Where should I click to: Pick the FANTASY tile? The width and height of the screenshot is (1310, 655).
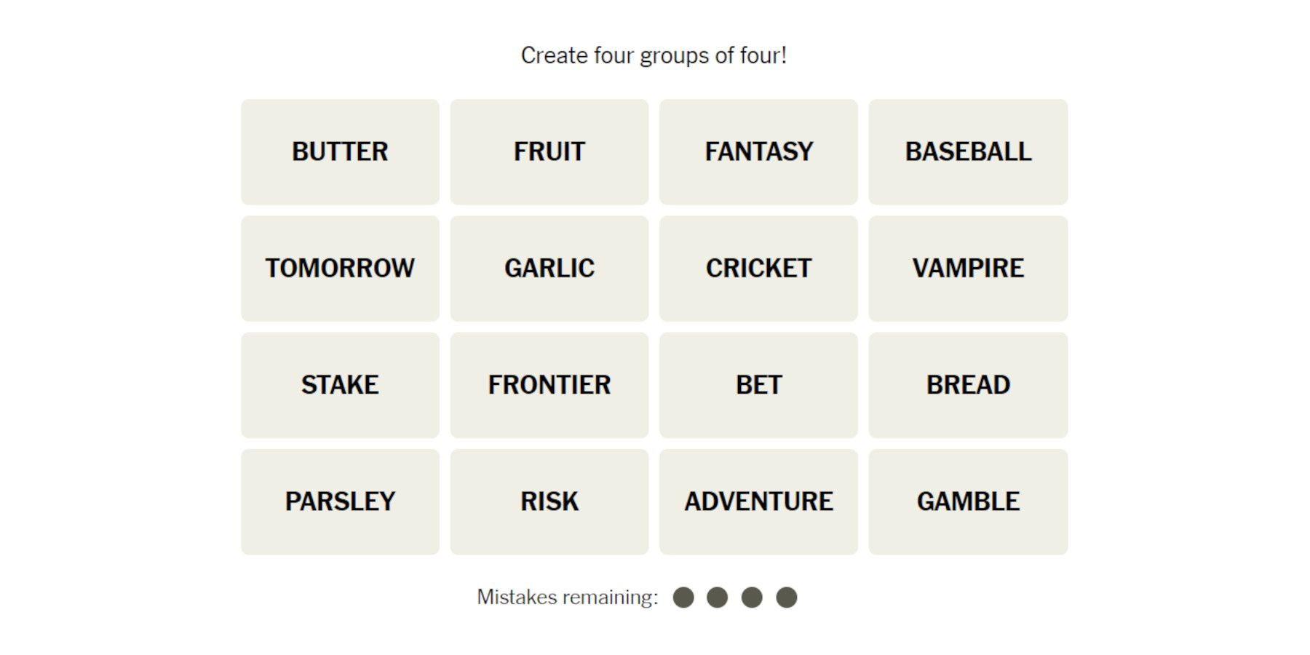758,152
